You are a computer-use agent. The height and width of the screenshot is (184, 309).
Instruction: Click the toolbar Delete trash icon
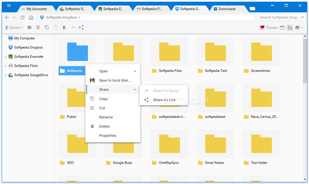pos(64,27)
